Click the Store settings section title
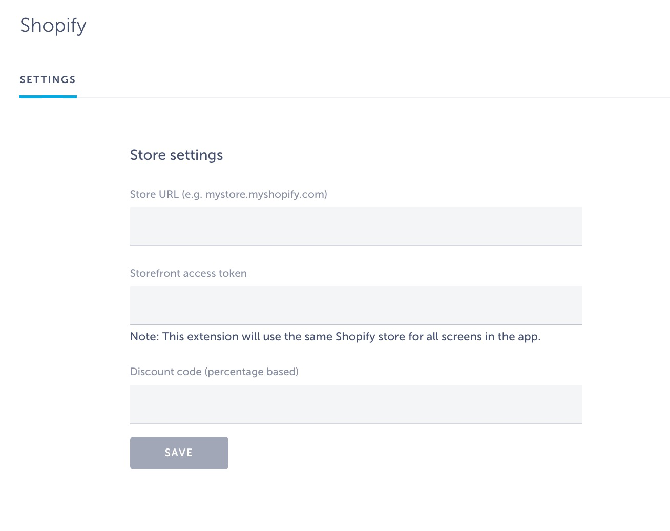 coord(176,154)
